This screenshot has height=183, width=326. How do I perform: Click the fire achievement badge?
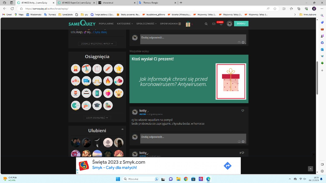click(x=108, y=81)
